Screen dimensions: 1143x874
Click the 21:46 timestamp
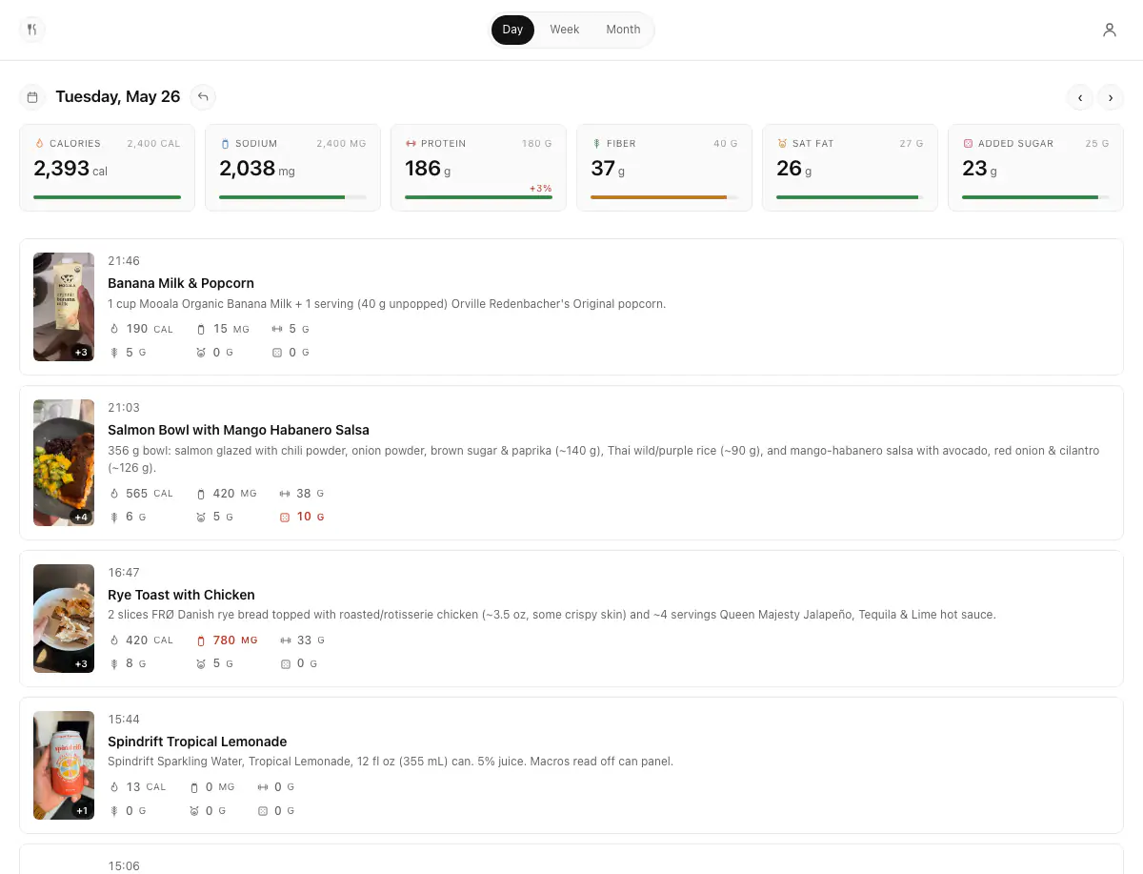coord(124,261)
